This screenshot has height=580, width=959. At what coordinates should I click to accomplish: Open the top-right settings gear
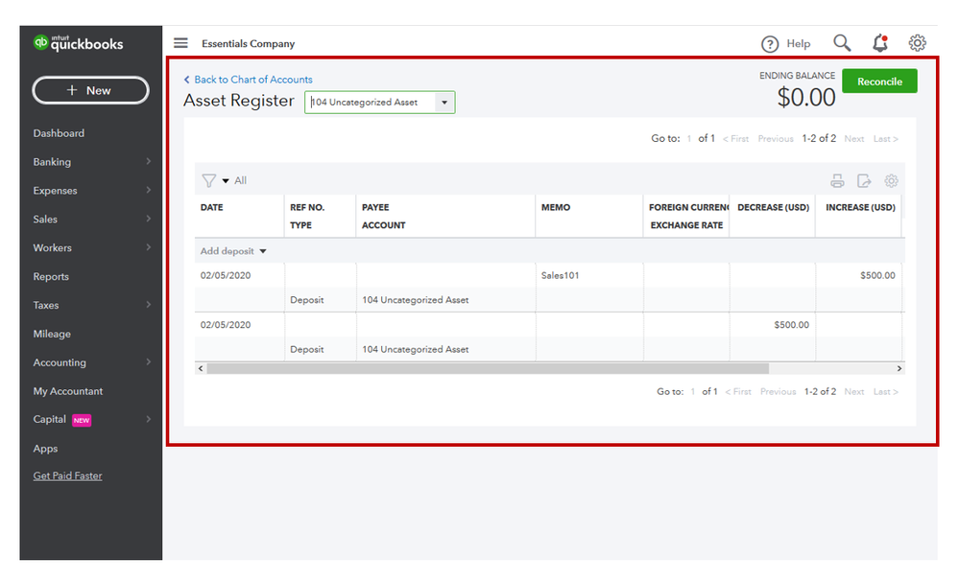(x=917, y=43)
